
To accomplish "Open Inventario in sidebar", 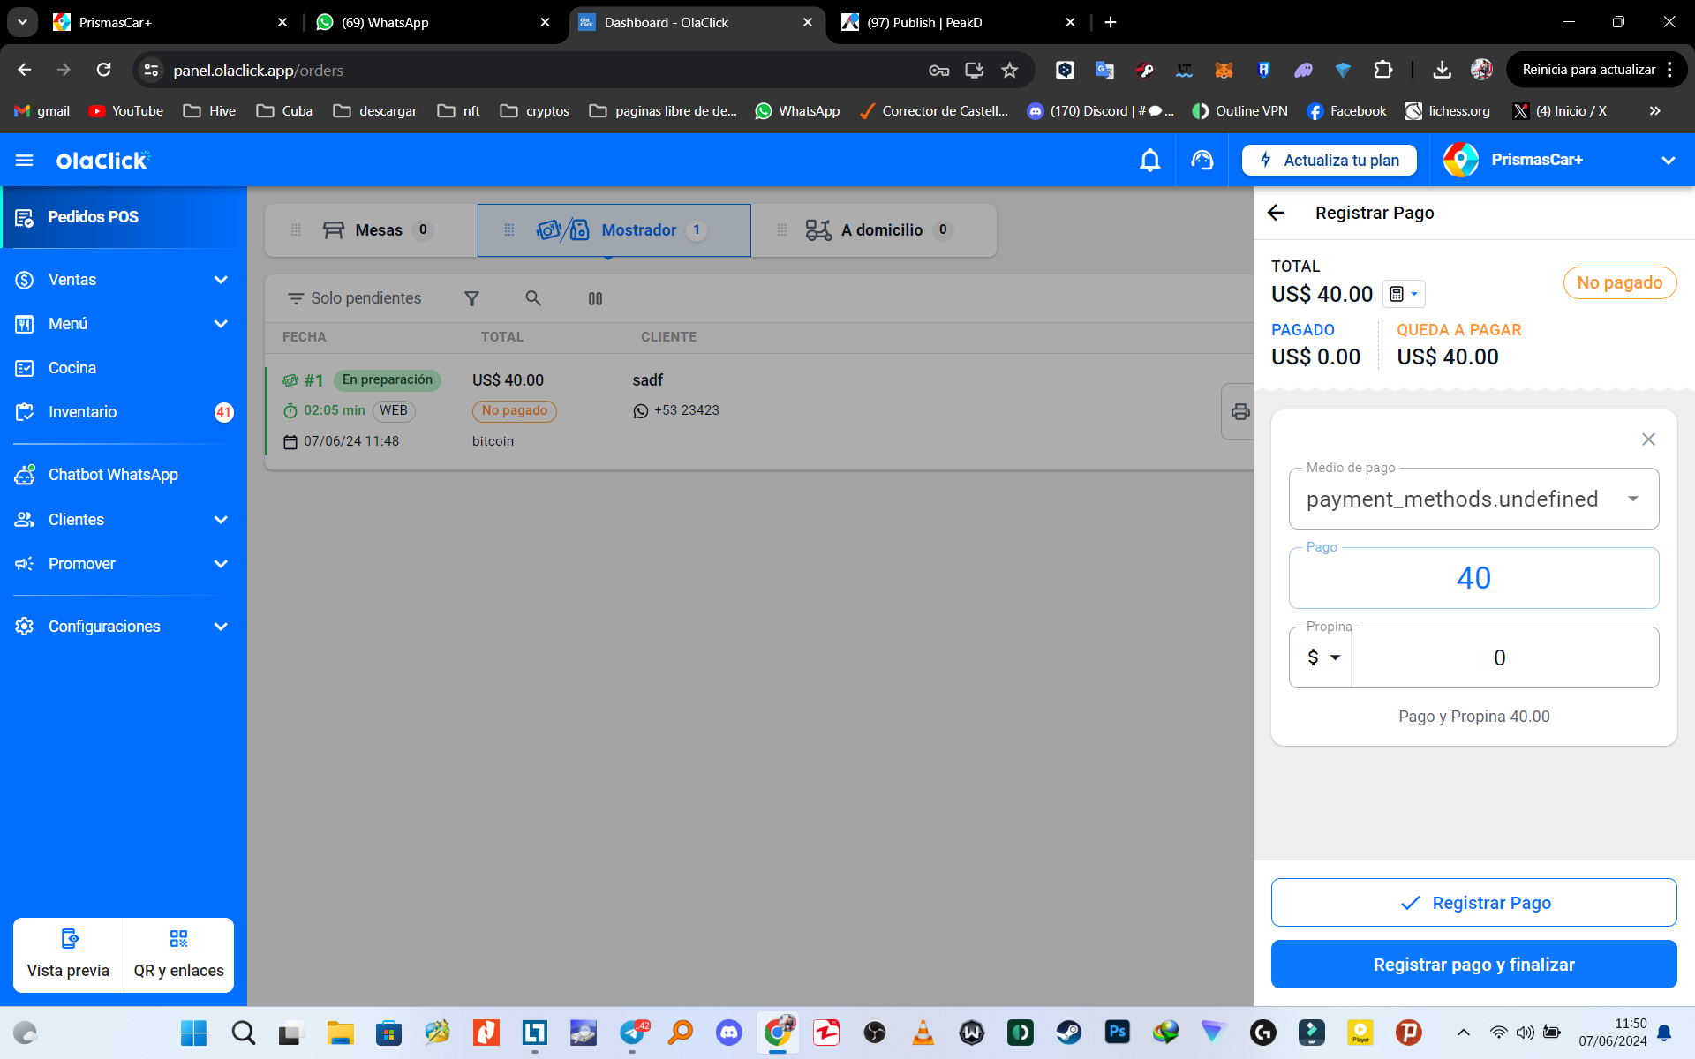I will click(x=124, y=412).
